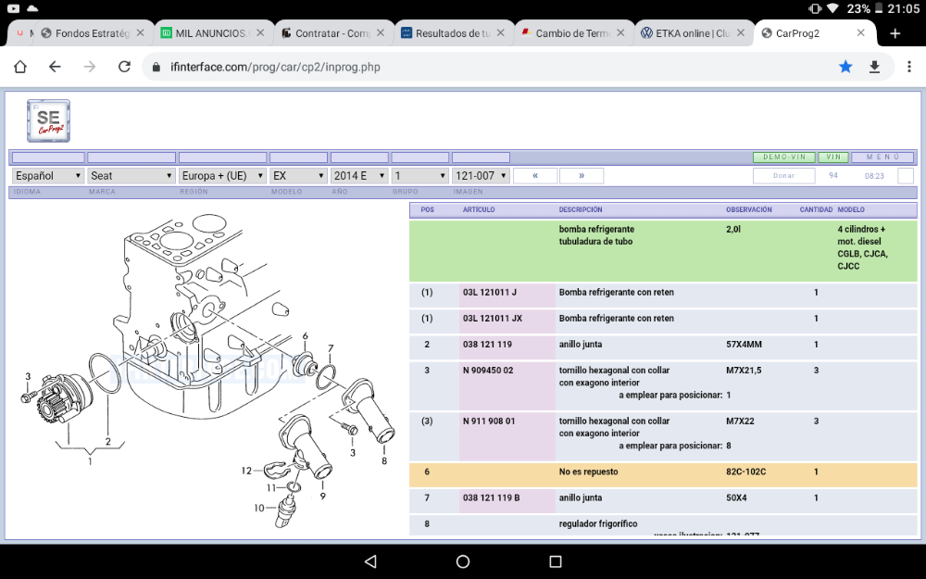The height and width of the screenshot is (579, 926).
Task: Close the Resultados de tu tab
Action: coord(501,33)
